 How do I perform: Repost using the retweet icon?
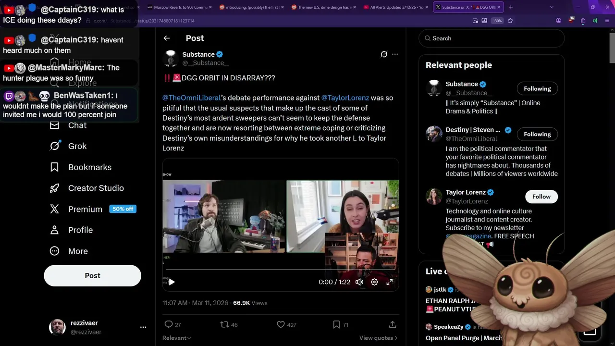pyautogui.click(x=224, y=325)
